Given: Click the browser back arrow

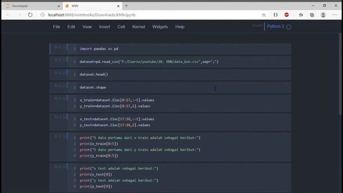Looking at the screenshot, I should click(9, 15).
